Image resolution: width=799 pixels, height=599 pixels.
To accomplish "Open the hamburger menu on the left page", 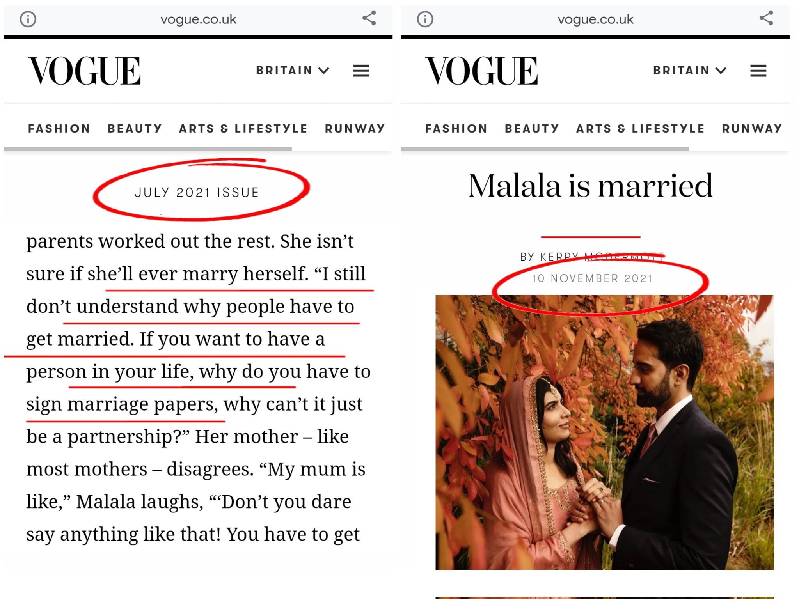I will (x=361, y=71).
